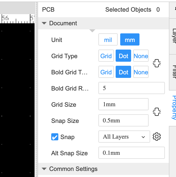176x177 pixels.
Task: Click the Unit label
Action: [57, 40]
